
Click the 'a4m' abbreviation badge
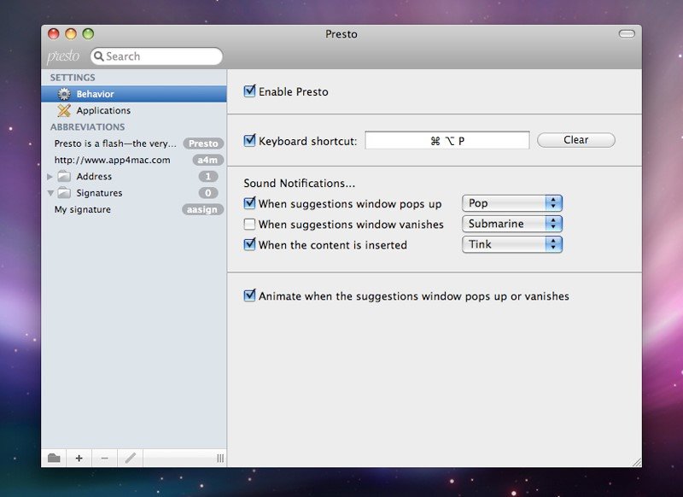pos(207,160)
